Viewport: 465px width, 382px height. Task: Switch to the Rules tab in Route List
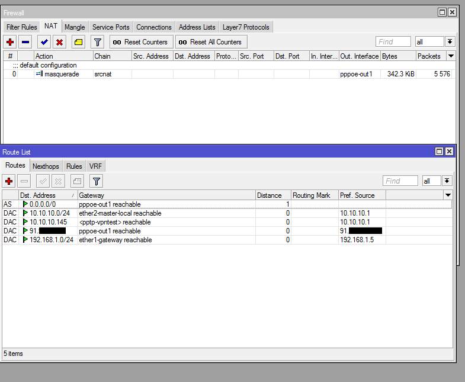[x=74, y=166]
